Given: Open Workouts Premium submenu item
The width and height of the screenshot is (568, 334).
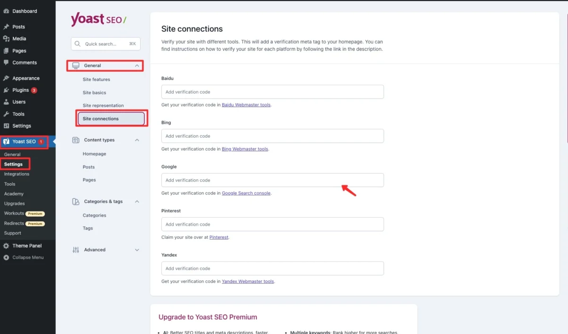Looking at the screenshot, I should (x=24, y=213).
